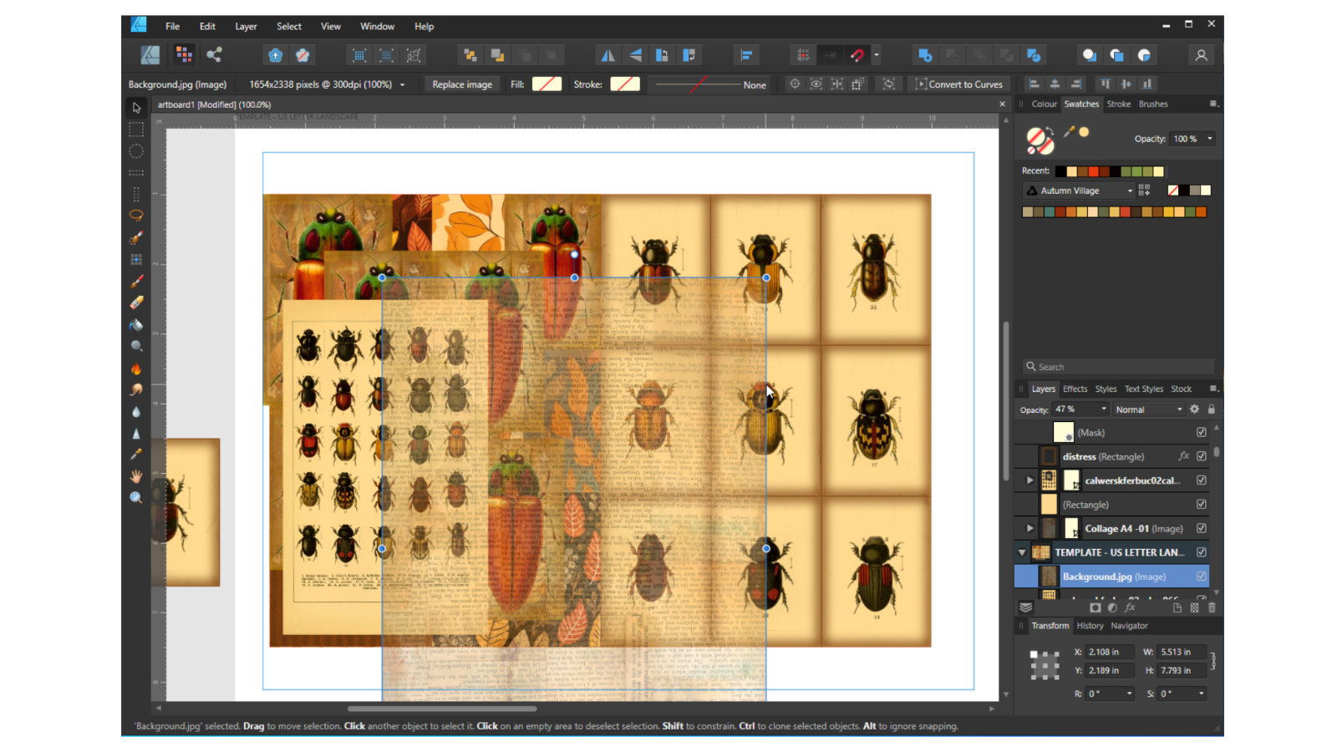Select the hand View tool

(x=136, y=475)
